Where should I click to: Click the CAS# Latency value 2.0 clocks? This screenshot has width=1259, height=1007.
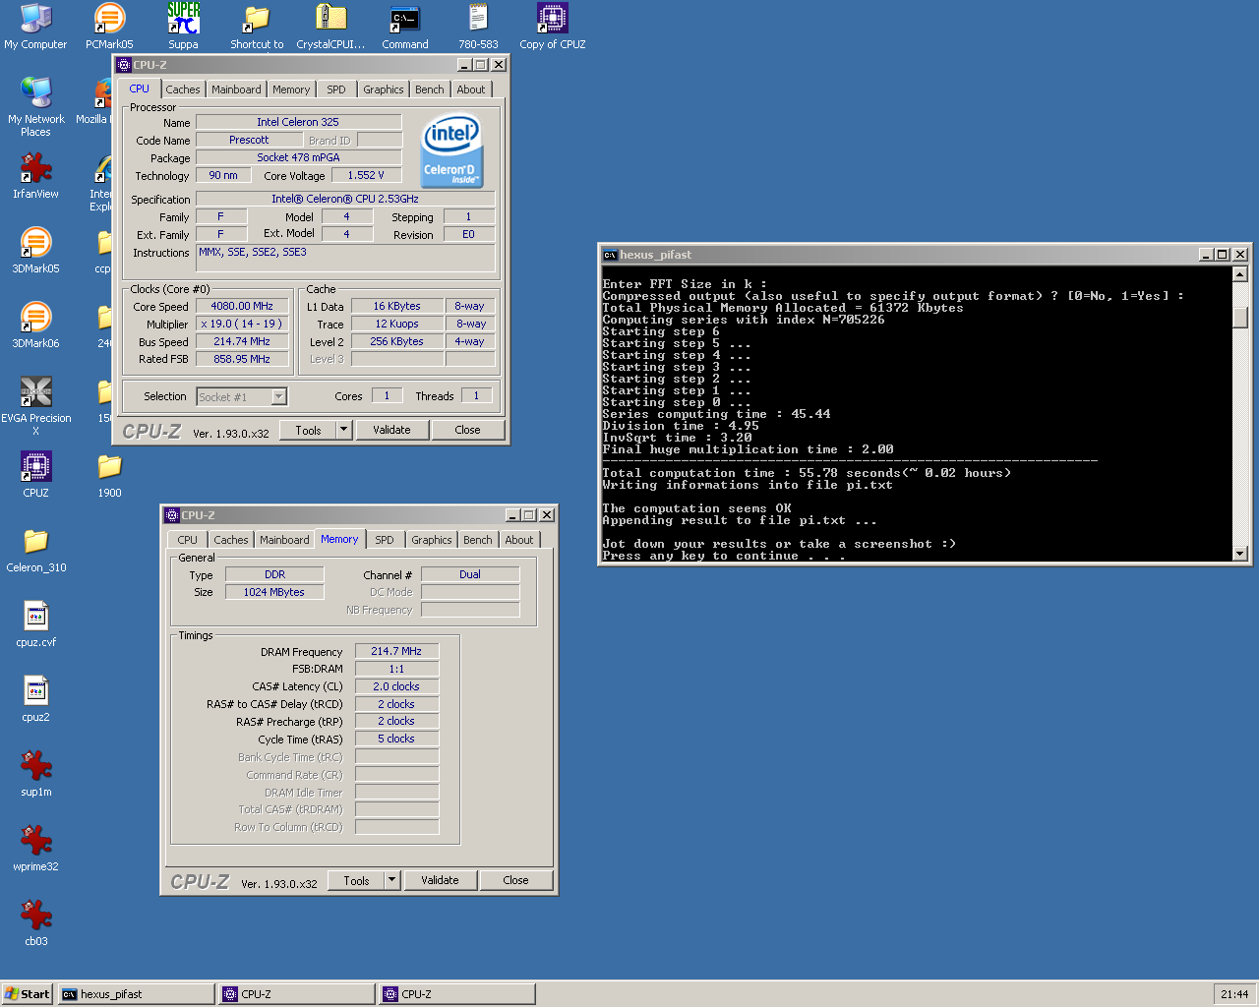[x=396, y=686]
